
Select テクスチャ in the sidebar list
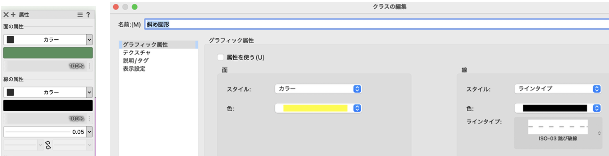pos(137,53)
